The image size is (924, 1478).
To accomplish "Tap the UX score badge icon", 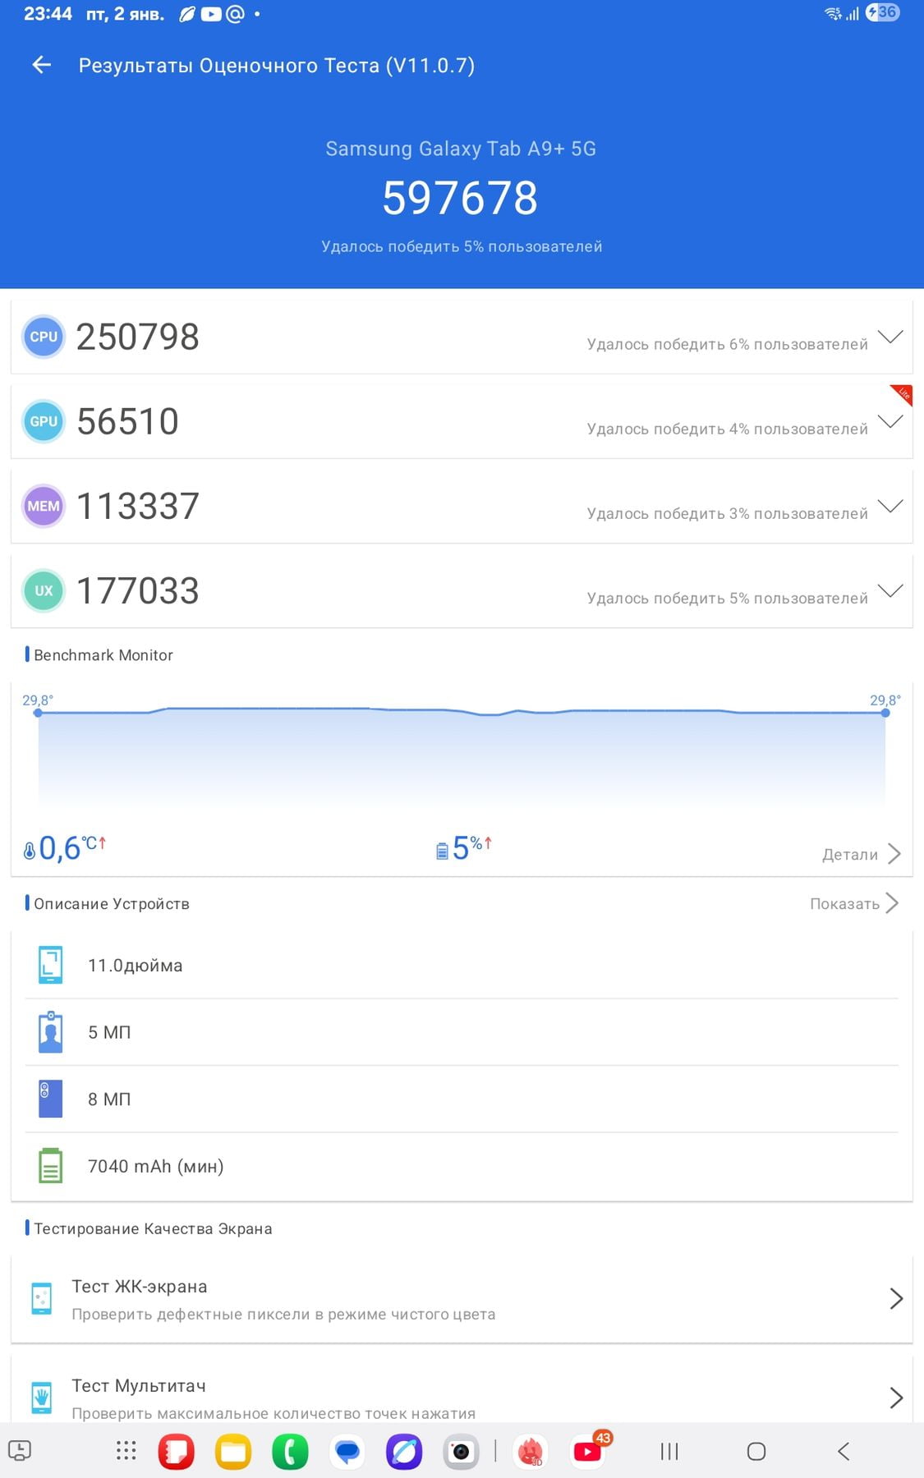I will [x=44, y=590].
